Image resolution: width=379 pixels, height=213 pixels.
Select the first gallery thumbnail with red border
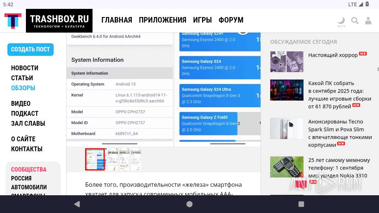(x=95, y=159)
